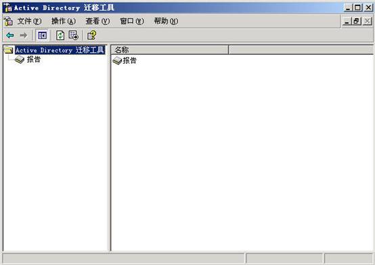375x265 pixels.
Task: Open the 查看(V) menu
Action: tap(97, 21)
